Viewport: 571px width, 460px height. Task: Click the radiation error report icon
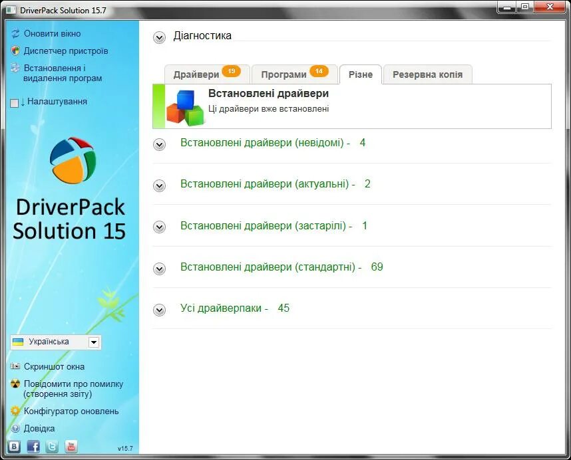15,384
